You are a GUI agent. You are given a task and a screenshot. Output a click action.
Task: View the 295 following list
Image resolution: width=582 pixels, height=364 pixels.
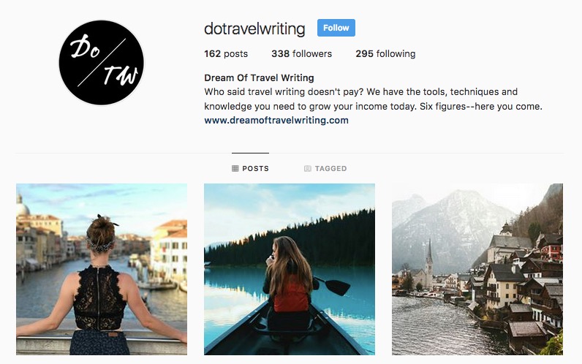385,54
